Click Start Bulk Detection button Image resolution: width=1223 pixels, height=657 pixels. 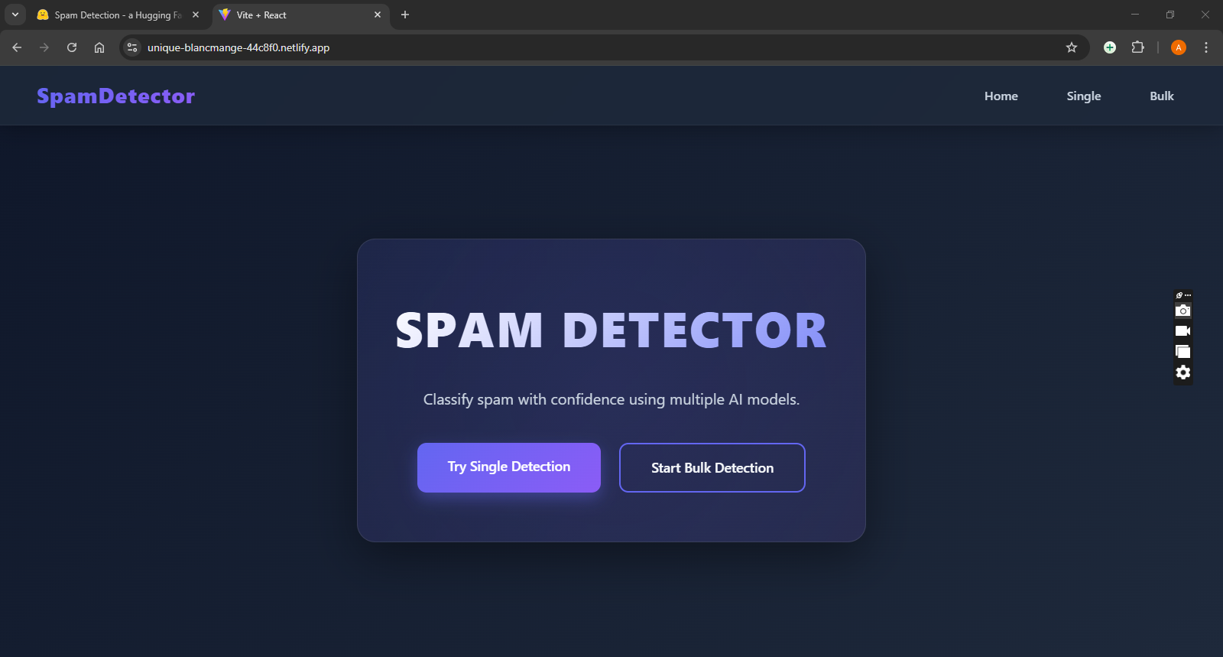tap(712, 467)
